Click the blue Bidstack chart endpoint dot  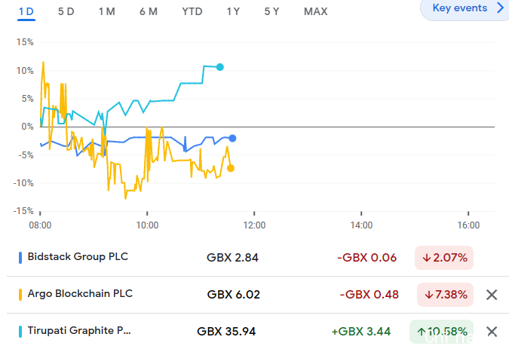[232, 138]
